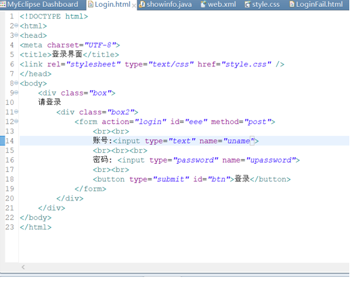Click the closing head tag on line 7
The image size is (352, 281).
36,74
